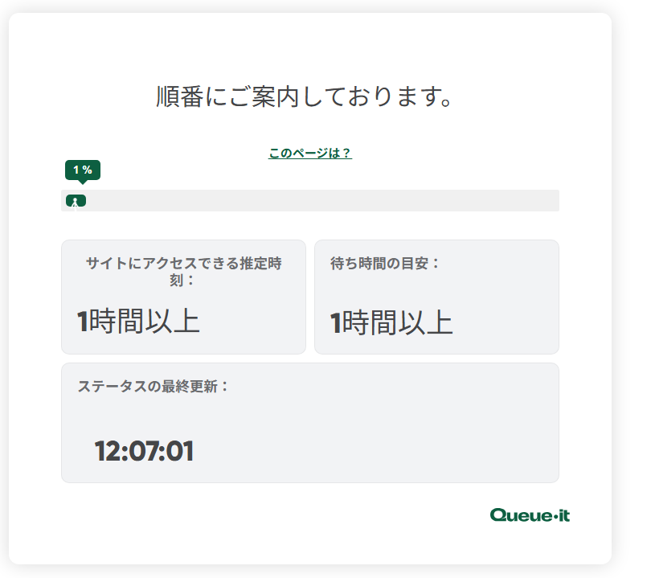Click the 1 % progress tooltip badge
Image resolution: width=651 pixels, height=578 pixels.
[83, 170]
